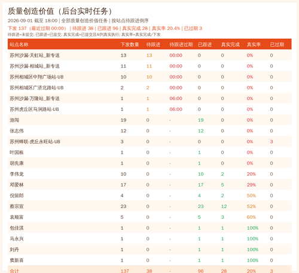299x273 pixels.
Task: Click the 合计 label in the totals row
Action: (x=14, y=271)
